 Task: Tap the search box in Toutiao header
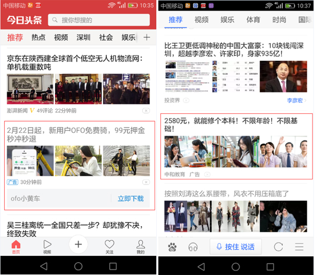pyautogui.click(x=99, y=20)
